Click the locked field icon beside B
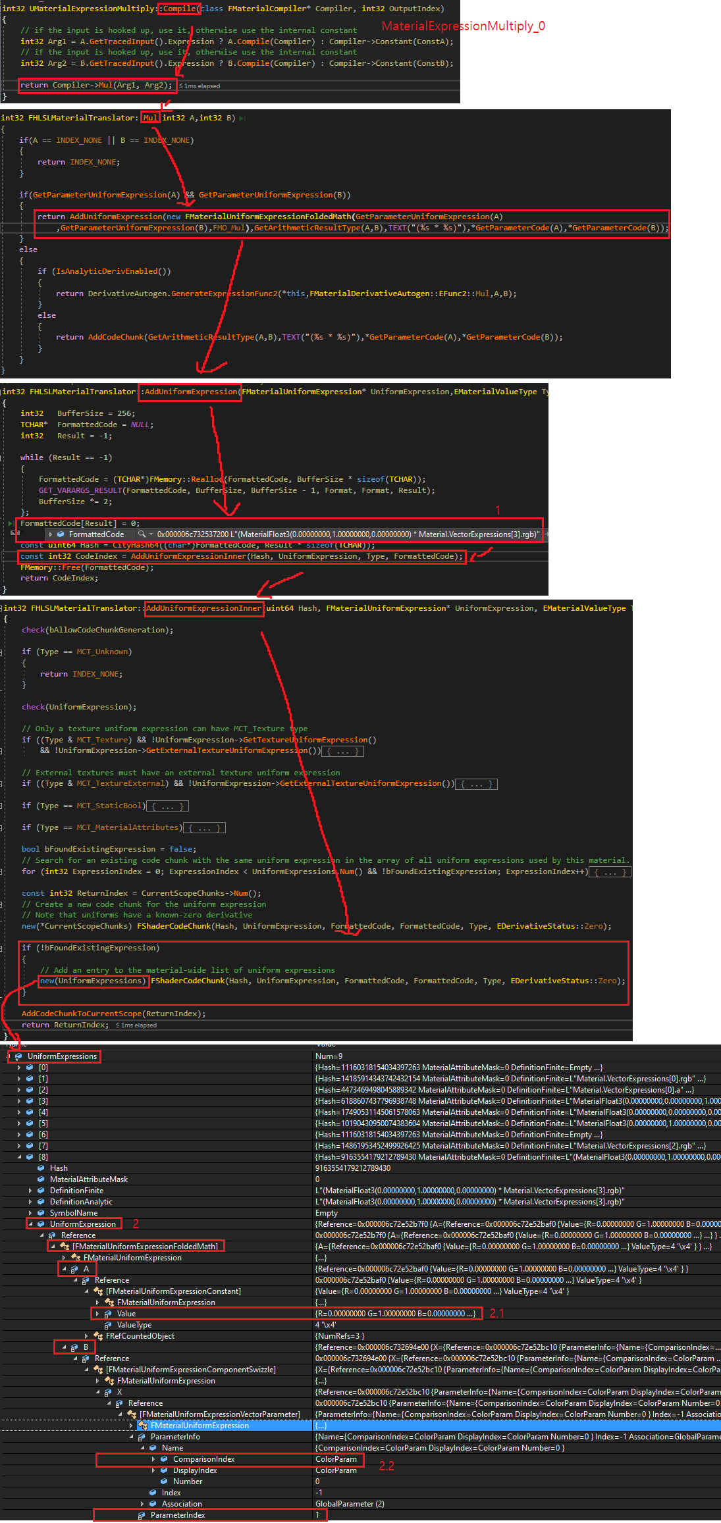Screen dimensions: 721x1523 pos(74,1347)
